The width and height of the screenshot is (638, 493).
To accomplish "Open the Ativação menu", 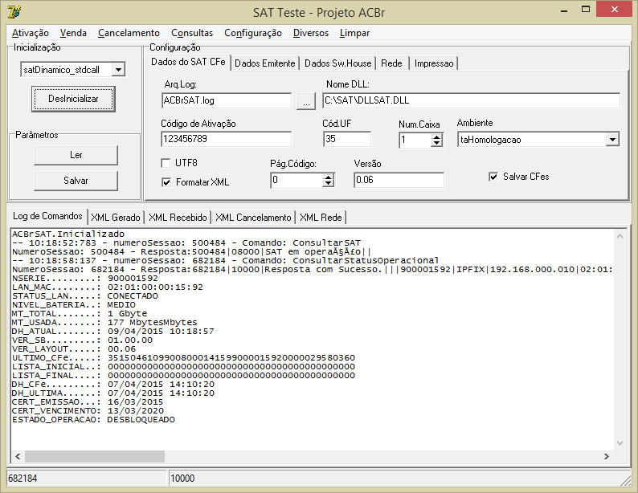I will pos(31,33).
